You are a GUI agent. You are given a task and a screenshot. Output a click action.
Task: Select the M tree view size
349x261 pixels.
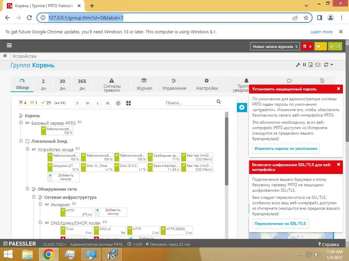pyautogui.click(x=88, y=103)
